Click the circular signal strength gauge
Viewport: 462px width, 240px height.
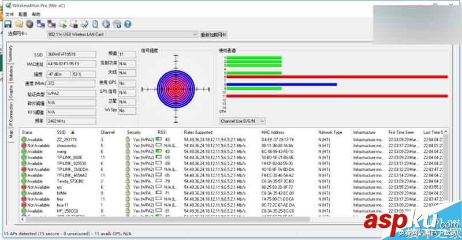pos(176,89)
